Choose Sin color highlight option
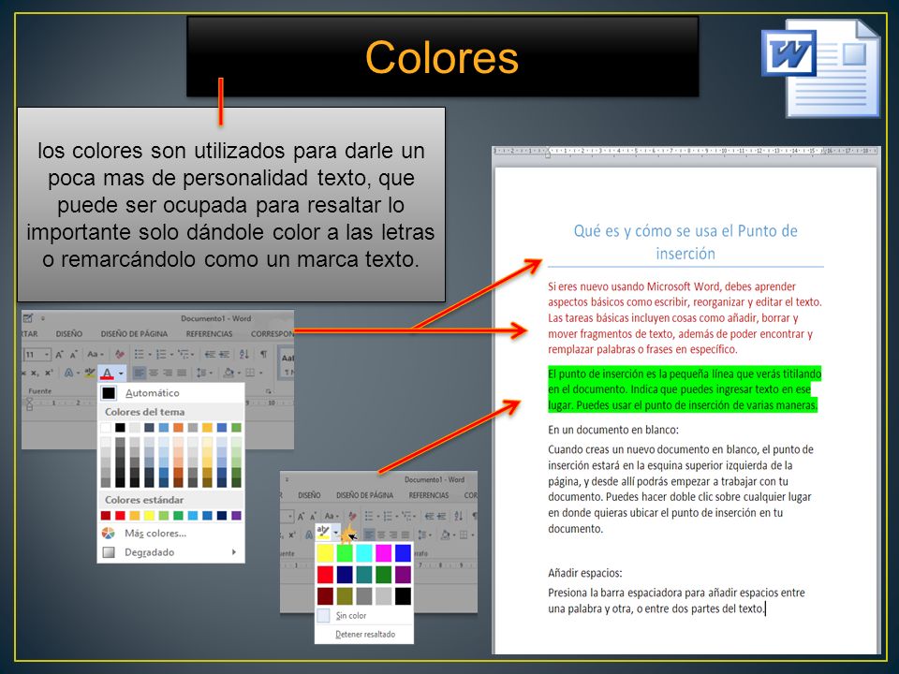This screenshot has width=899, height=674. click(x=364, y=616)
